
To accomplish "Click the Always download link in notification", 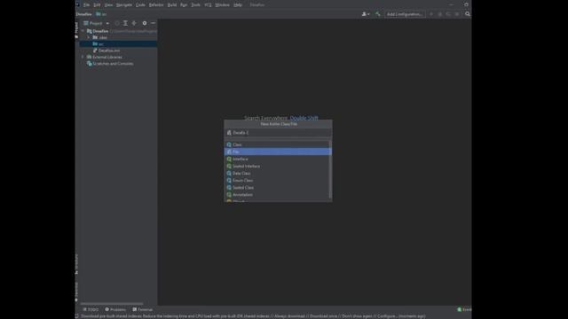I will (x=290, y=316).
